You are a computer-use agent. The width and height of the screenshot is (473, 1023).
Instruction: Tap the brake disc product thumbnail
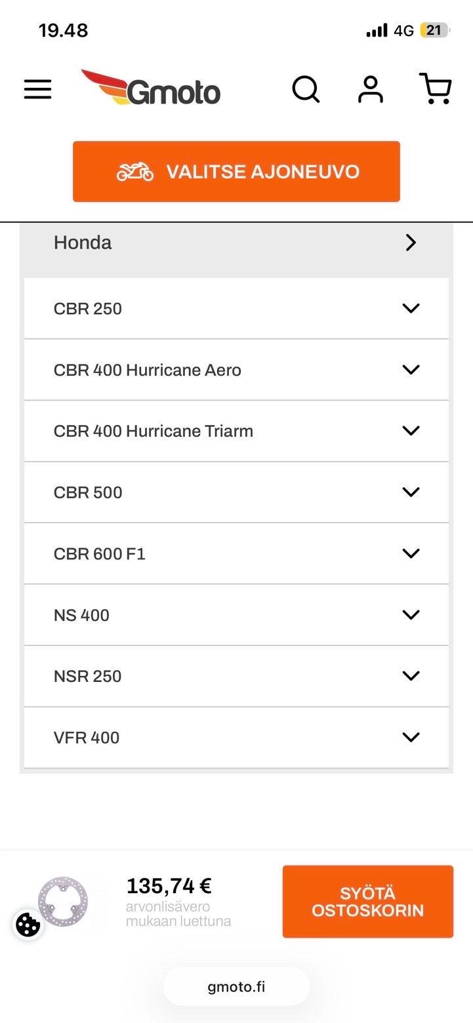pos(63,902)
